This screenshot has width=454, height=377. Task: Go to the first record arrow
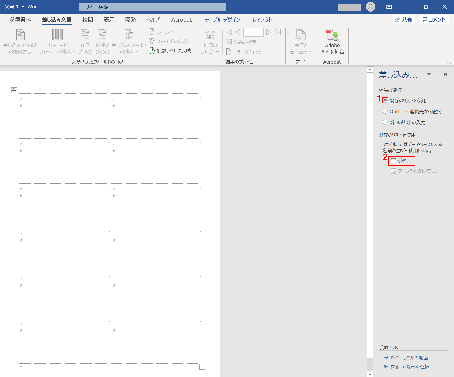228,32
